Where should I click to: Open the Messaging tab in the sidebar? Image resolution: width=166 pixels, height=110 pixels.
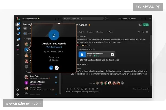click(18, 24)
